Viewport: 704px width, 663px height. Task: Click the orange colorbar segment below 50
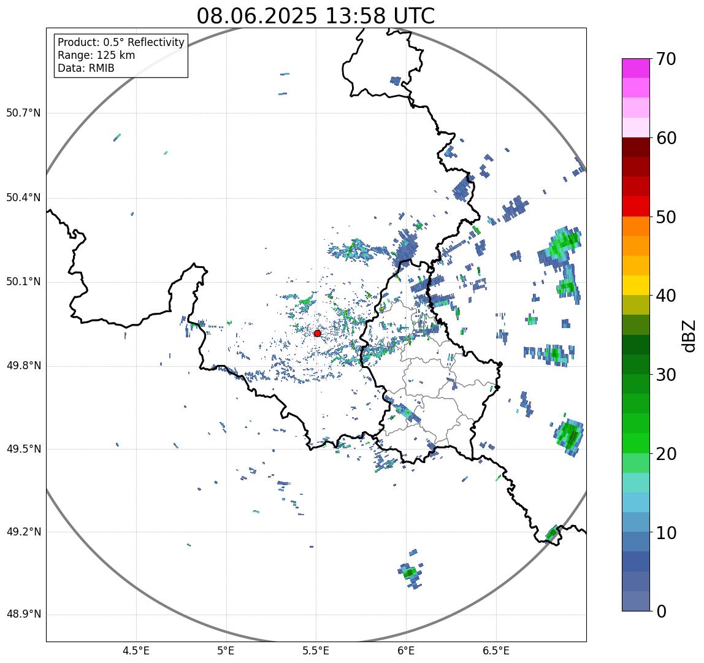pyautogui.click(x=636, y=226)
